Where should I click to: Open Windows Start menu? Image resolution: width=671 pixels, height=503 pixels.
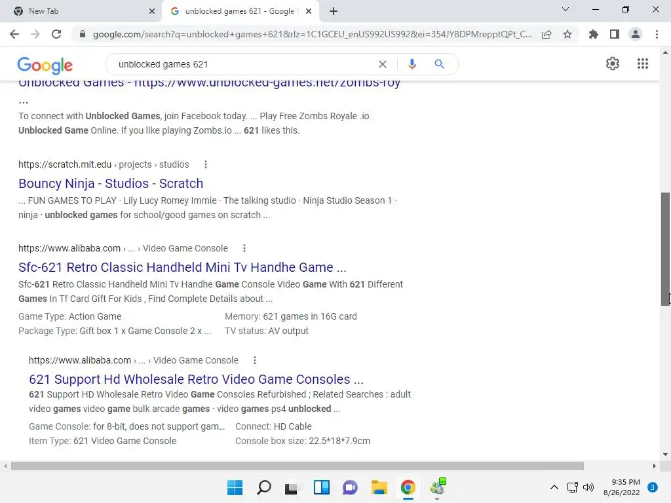[235, 487]
